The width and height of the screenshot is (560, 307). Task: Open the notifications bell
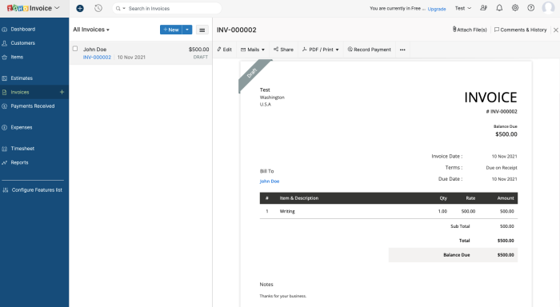pos(499,8)
